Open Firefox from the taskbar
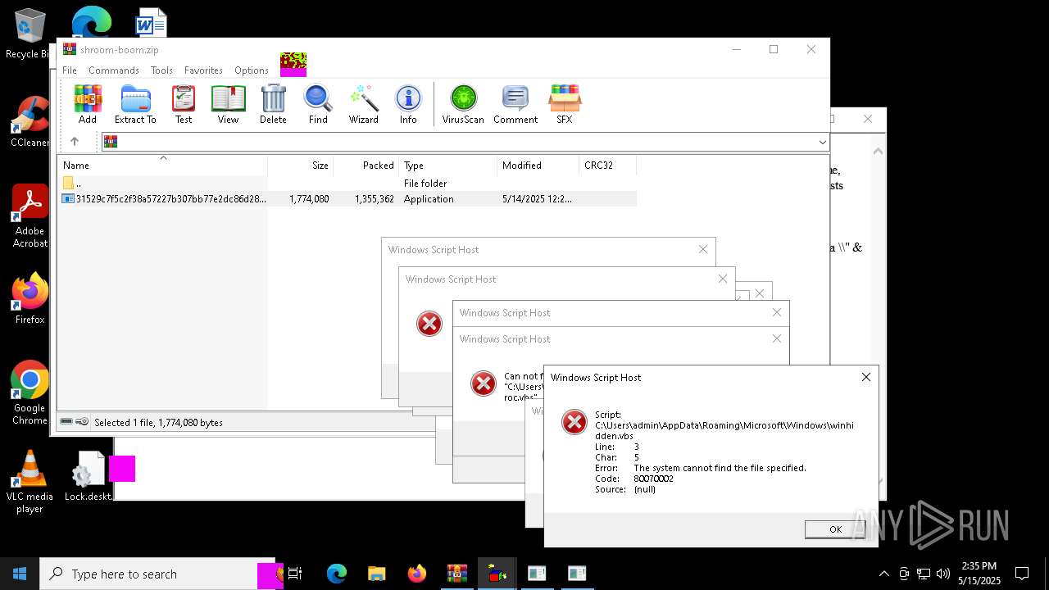This screenshot has height=590, width=1049. click(416, 574)
